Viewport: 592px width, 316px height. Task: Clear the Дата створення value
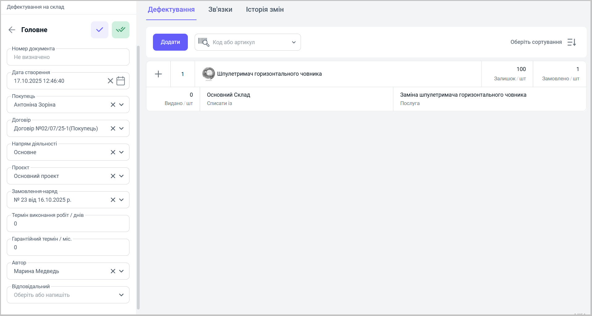click(x=110, y=81)
